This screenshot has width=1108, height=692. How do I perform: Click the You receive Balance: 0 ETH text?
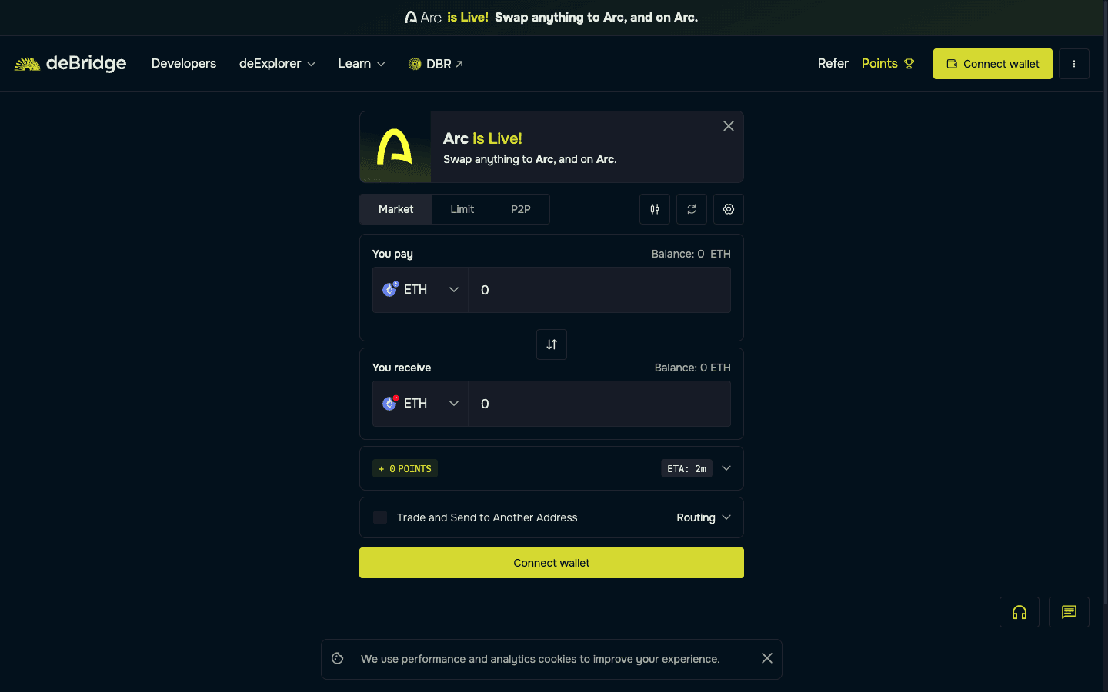(x=692, y=368)
